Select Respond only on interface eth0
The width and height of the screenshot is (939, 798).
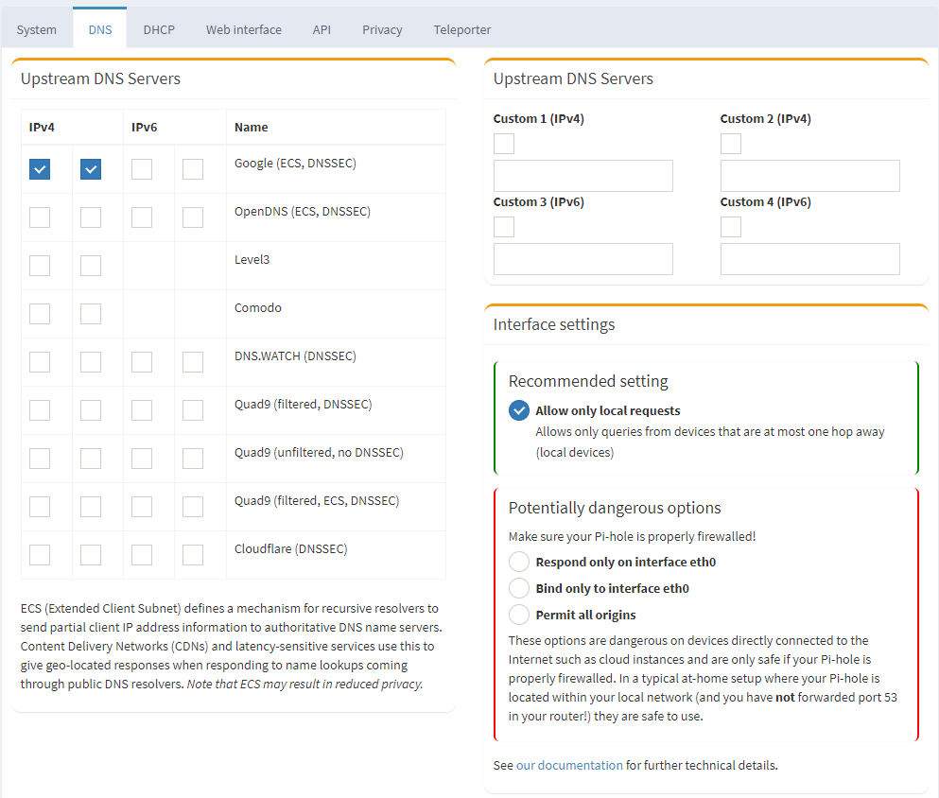(x=518, y=563)
